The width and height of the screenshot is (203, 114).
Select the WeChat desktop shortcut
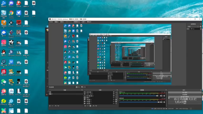coord(4,82)
